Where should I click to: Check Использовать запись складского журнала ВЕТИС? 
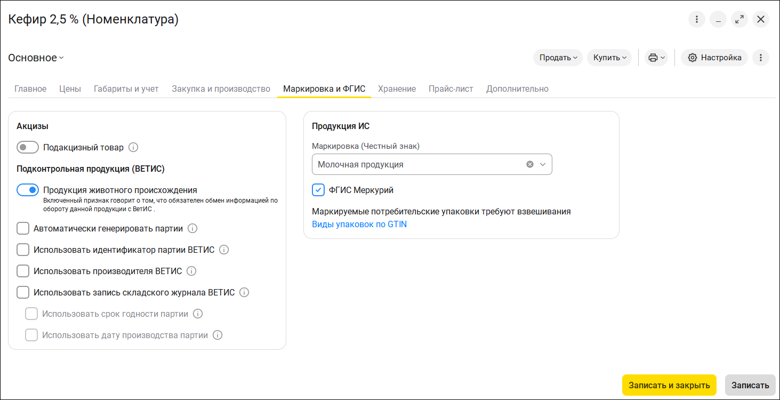[x=23, y=292]
